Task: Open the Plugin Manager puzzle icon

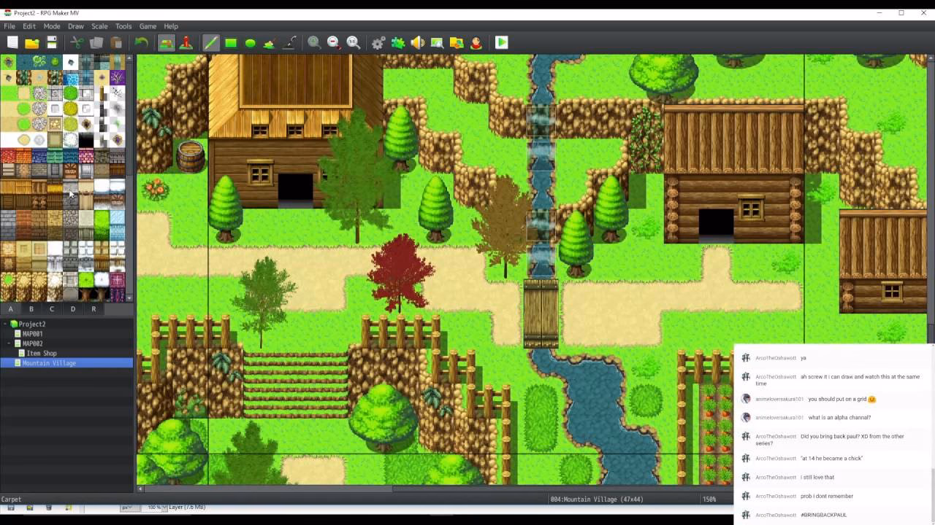Action: pyautogui.click(x=398, y=43)
